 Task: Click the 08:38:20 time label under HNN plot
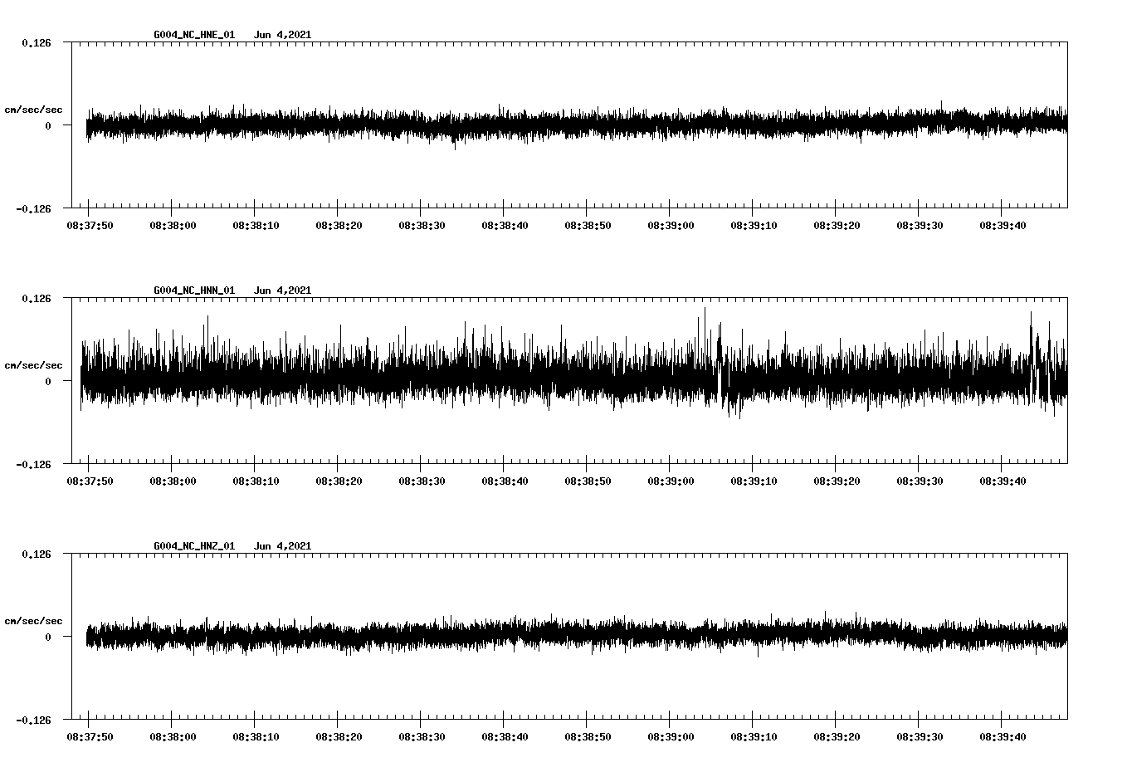click(339, 481)
